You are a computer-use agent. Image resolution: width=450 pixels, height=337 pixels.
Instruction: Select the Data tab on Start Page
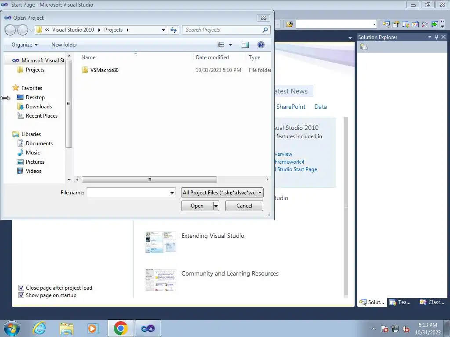(x=320, y=107)
